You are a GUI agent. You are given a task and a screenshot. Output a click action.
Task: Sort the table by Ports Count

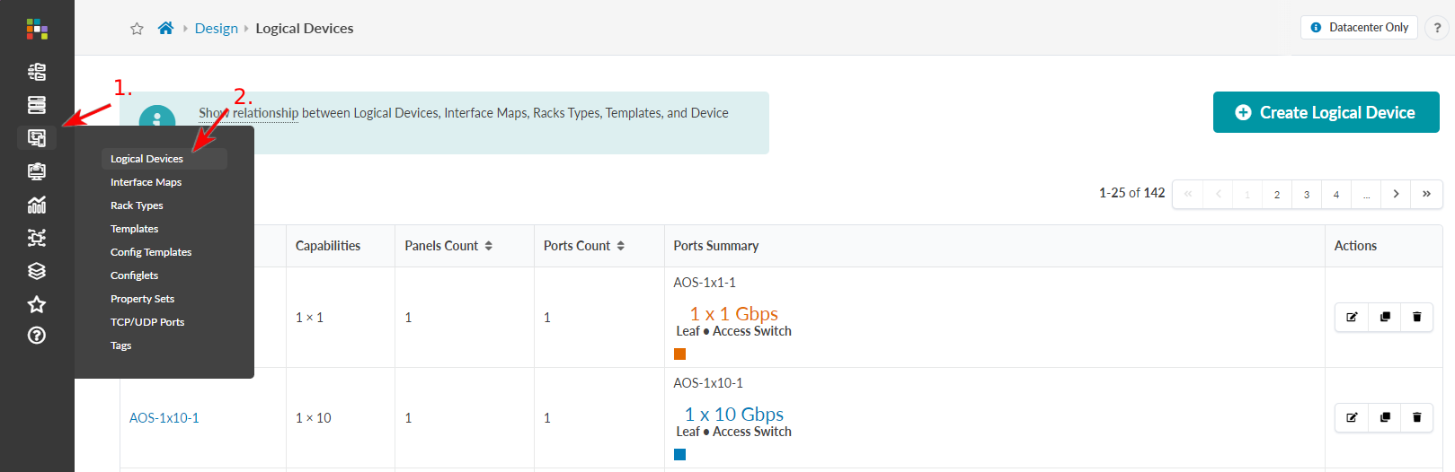tap(620, 246)
